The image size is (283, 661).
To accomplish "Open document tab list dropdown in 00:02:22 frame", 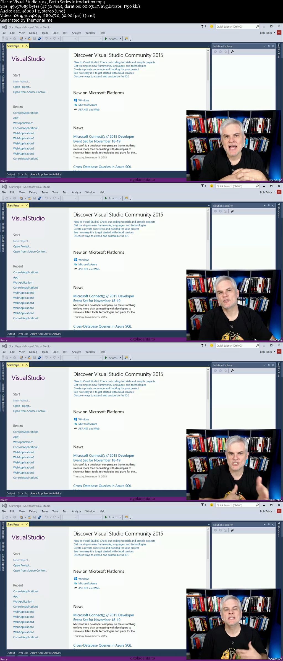I will point(209,365).
